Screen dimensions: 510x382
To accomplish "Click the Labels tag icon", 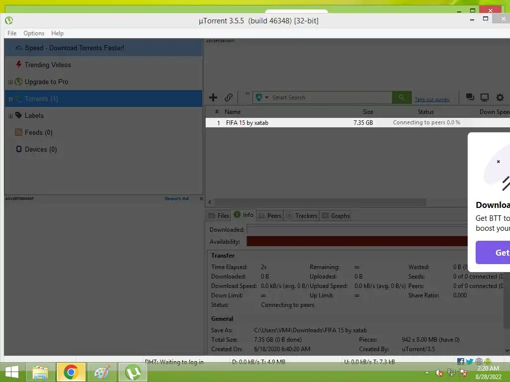I will pos(18,115).
